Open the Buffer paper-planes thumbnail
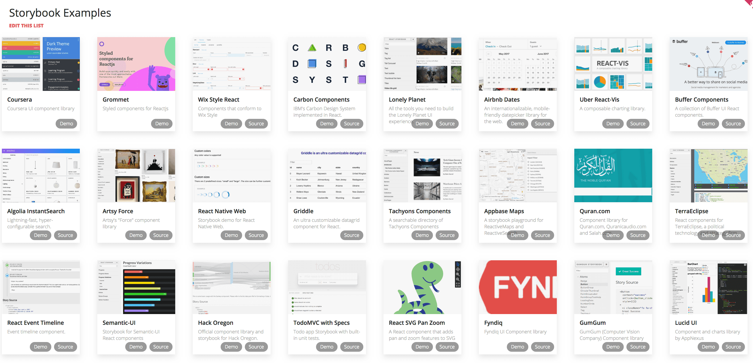 [x=709, y=64]
